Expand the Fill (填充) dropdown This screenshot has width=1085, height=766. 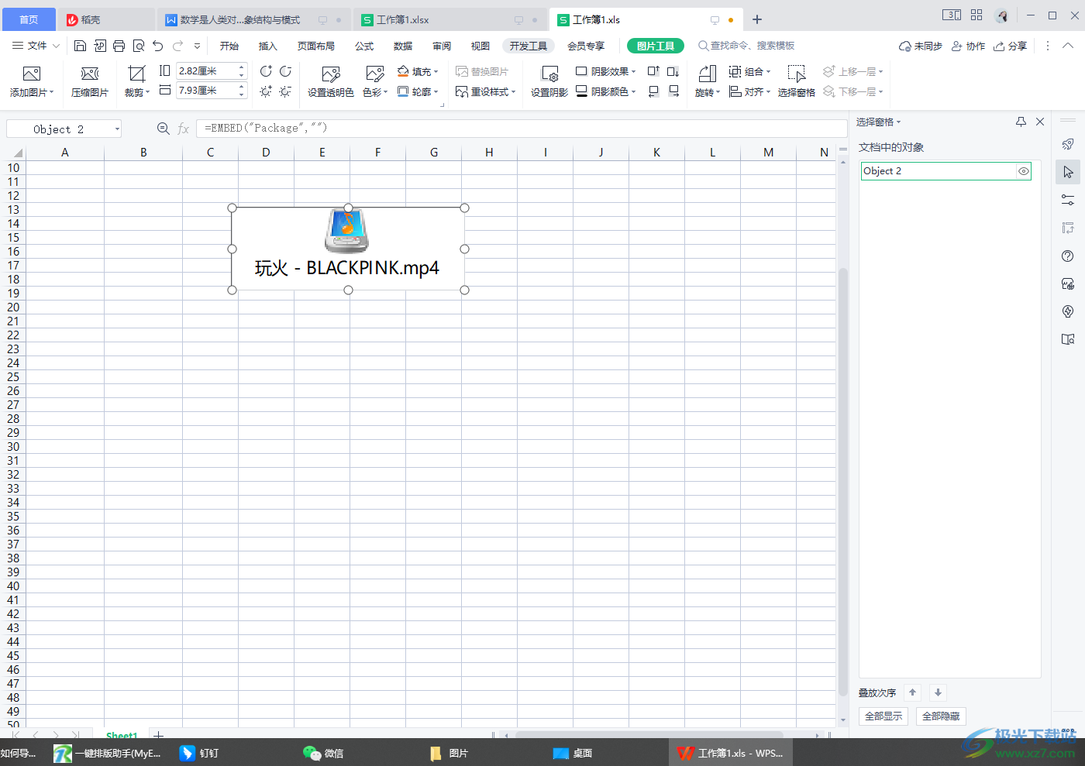[x=436, y=72]
